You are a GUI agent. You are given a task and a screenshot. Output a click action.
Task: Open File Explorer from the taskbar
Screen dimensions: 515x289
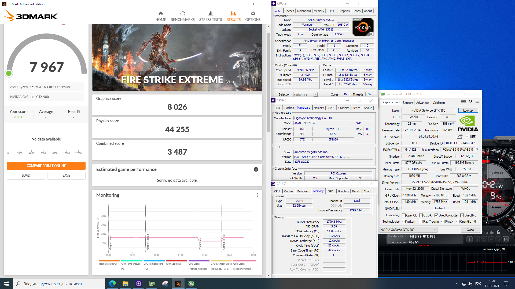coord(126,284)
